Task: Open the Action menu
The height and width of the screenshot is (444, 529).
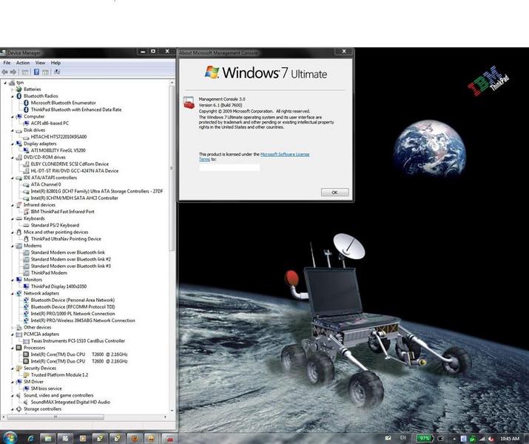Action: (x=23, y=63)
